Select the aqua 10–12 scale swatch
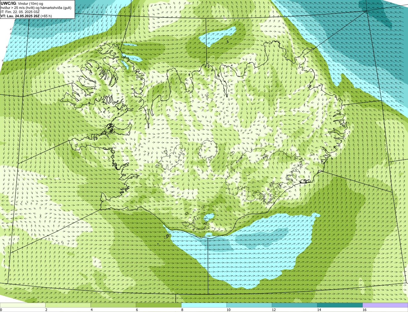This screenshot has width=408, height=312. [249, 305]
